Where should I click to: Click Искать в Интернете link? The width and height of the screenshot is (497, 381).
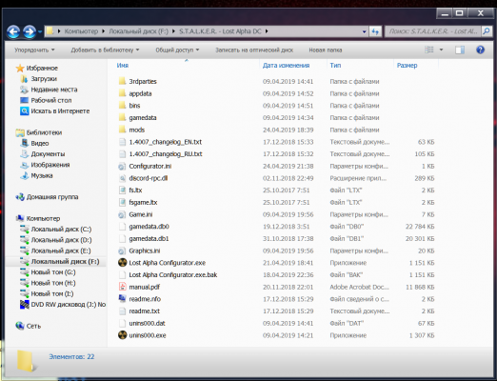60,111
